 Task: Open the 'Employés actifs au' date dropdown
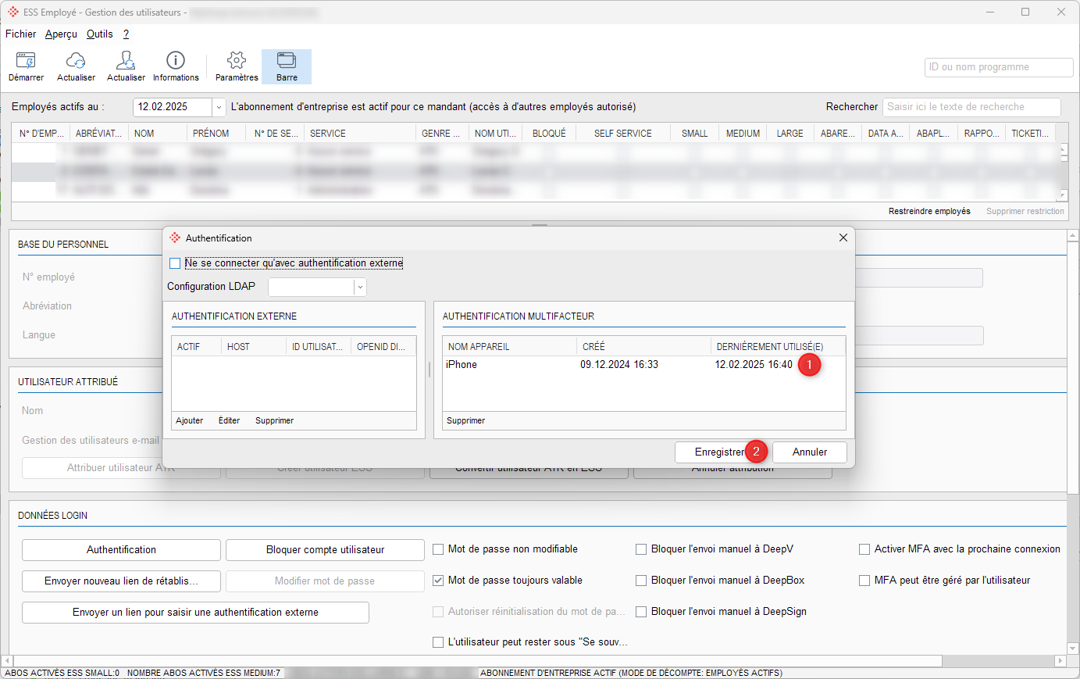tap(219, 107)
